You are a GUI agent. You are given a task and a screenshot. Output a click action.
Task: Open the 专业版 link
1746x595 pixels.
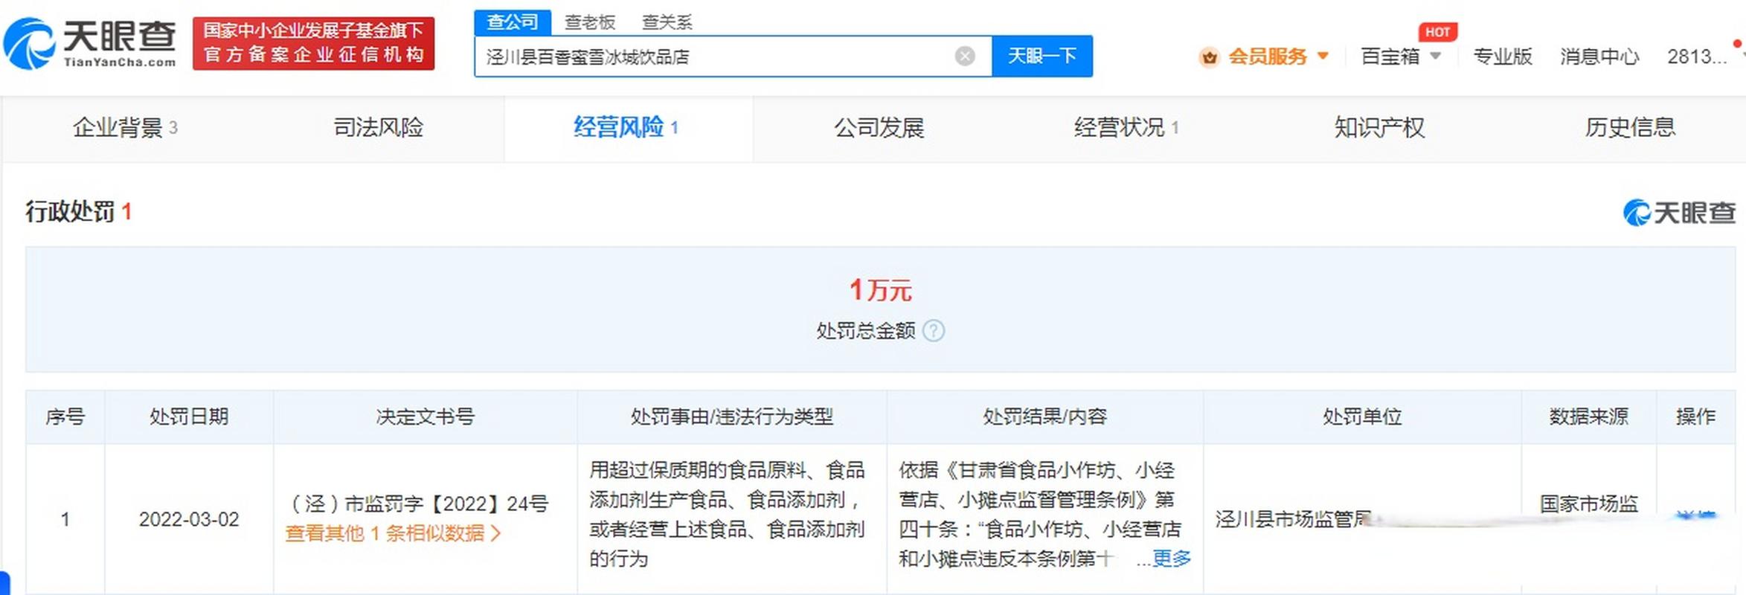1503,57
